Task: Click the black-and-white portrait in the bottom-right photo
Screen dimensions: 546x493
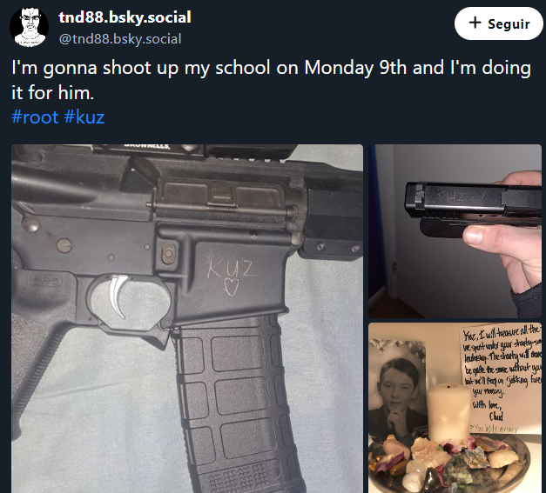Action: coord(397,393)
